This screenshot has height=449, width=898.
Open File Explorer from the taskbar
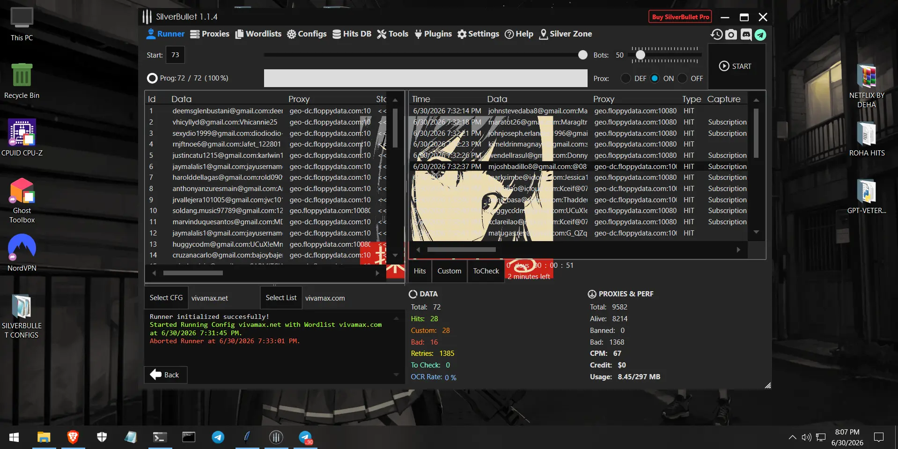coord(44,437)
